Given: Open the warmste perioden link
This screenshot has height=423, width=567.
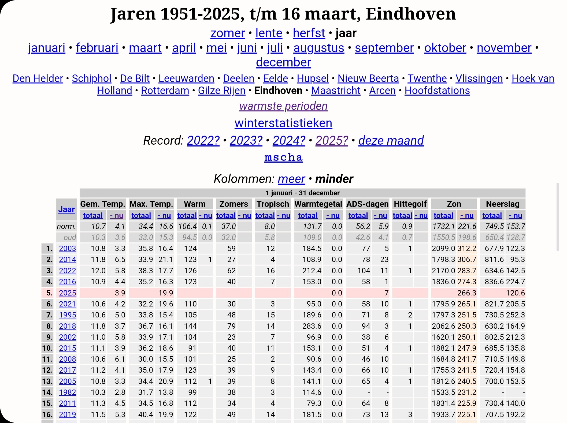Looking at the screenshot, I should [x=283, y=106].
